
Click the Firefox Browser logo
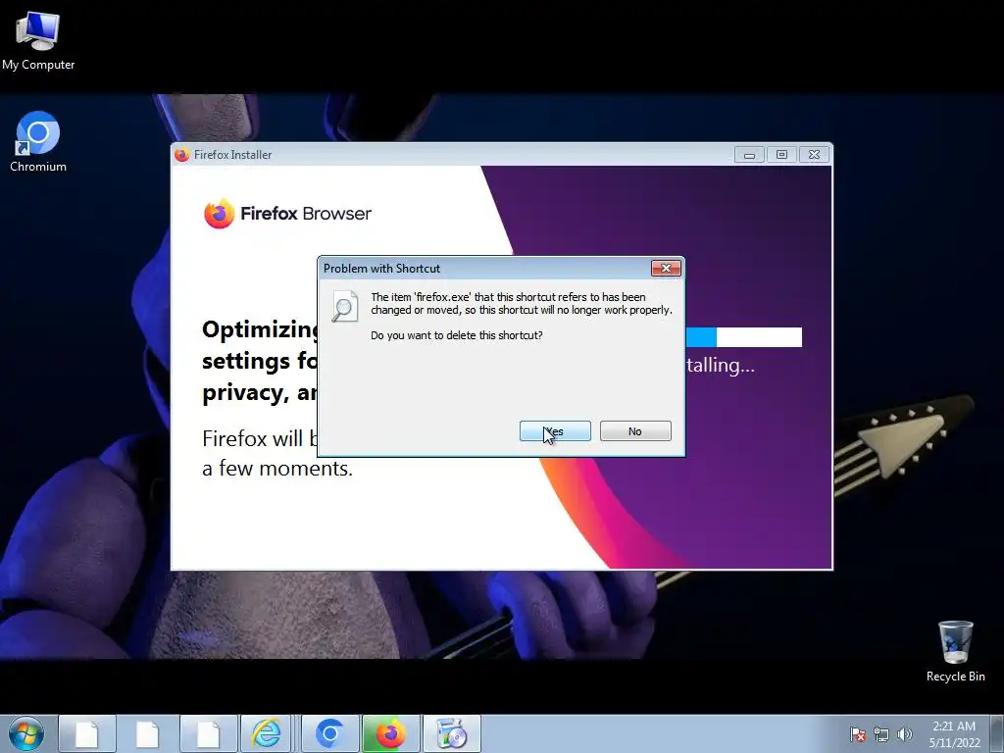pos(287,213)
